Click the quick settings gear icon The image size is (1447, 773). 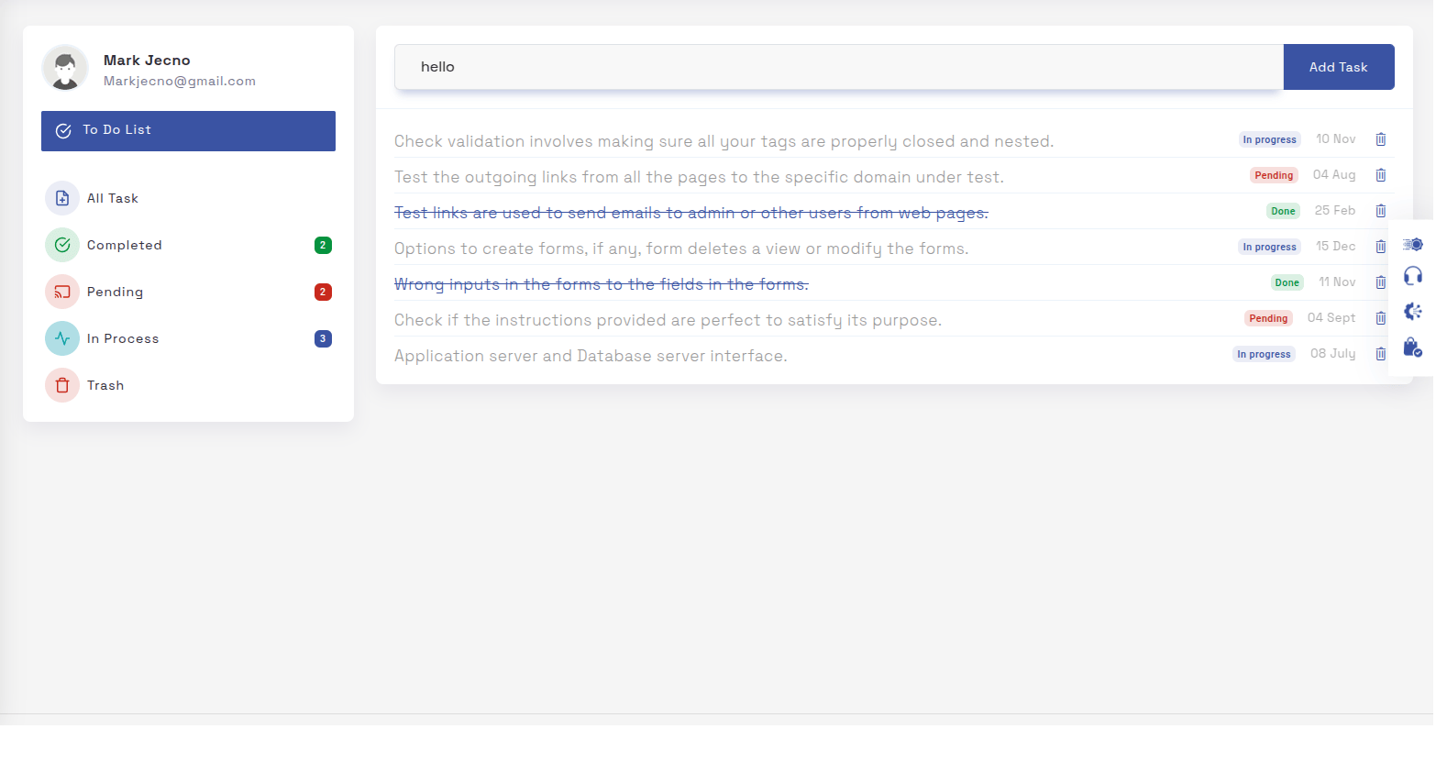click(x=1413, y=245)
